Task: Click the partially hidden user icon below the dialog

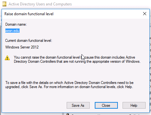Action: [x=68, y=114]
